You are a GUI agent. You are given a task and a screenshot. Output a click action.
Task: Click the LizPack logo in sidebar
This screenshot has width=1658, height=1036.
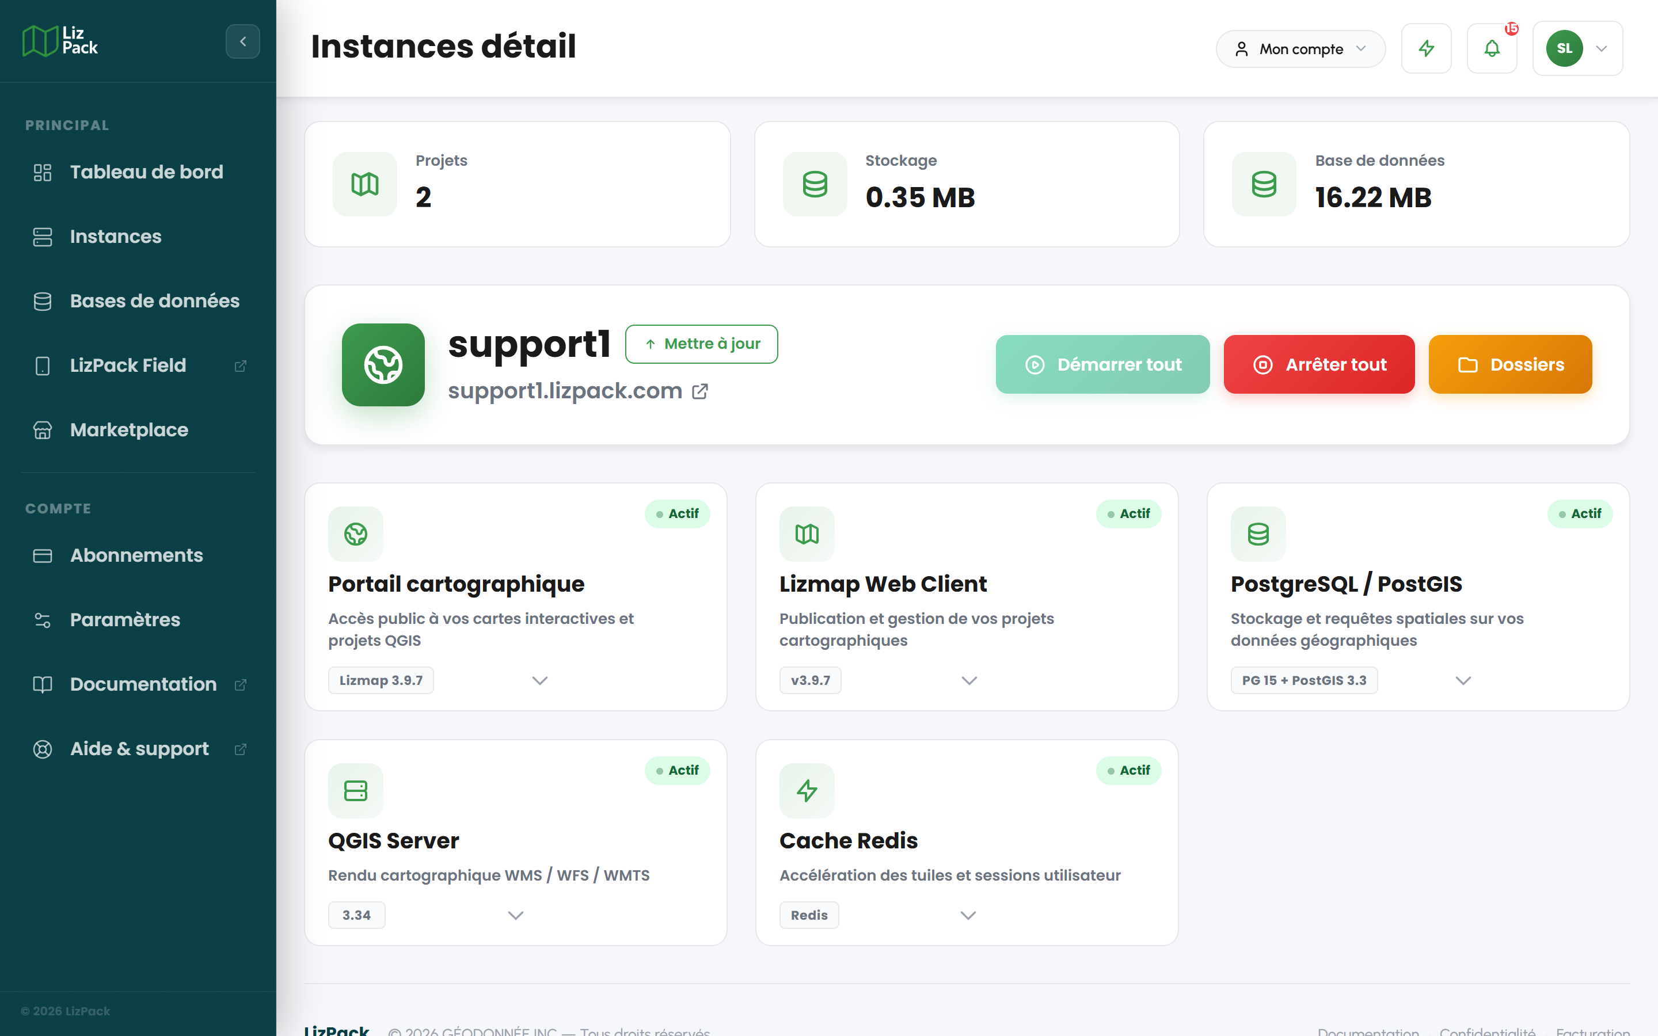click(x=60, y=41)
